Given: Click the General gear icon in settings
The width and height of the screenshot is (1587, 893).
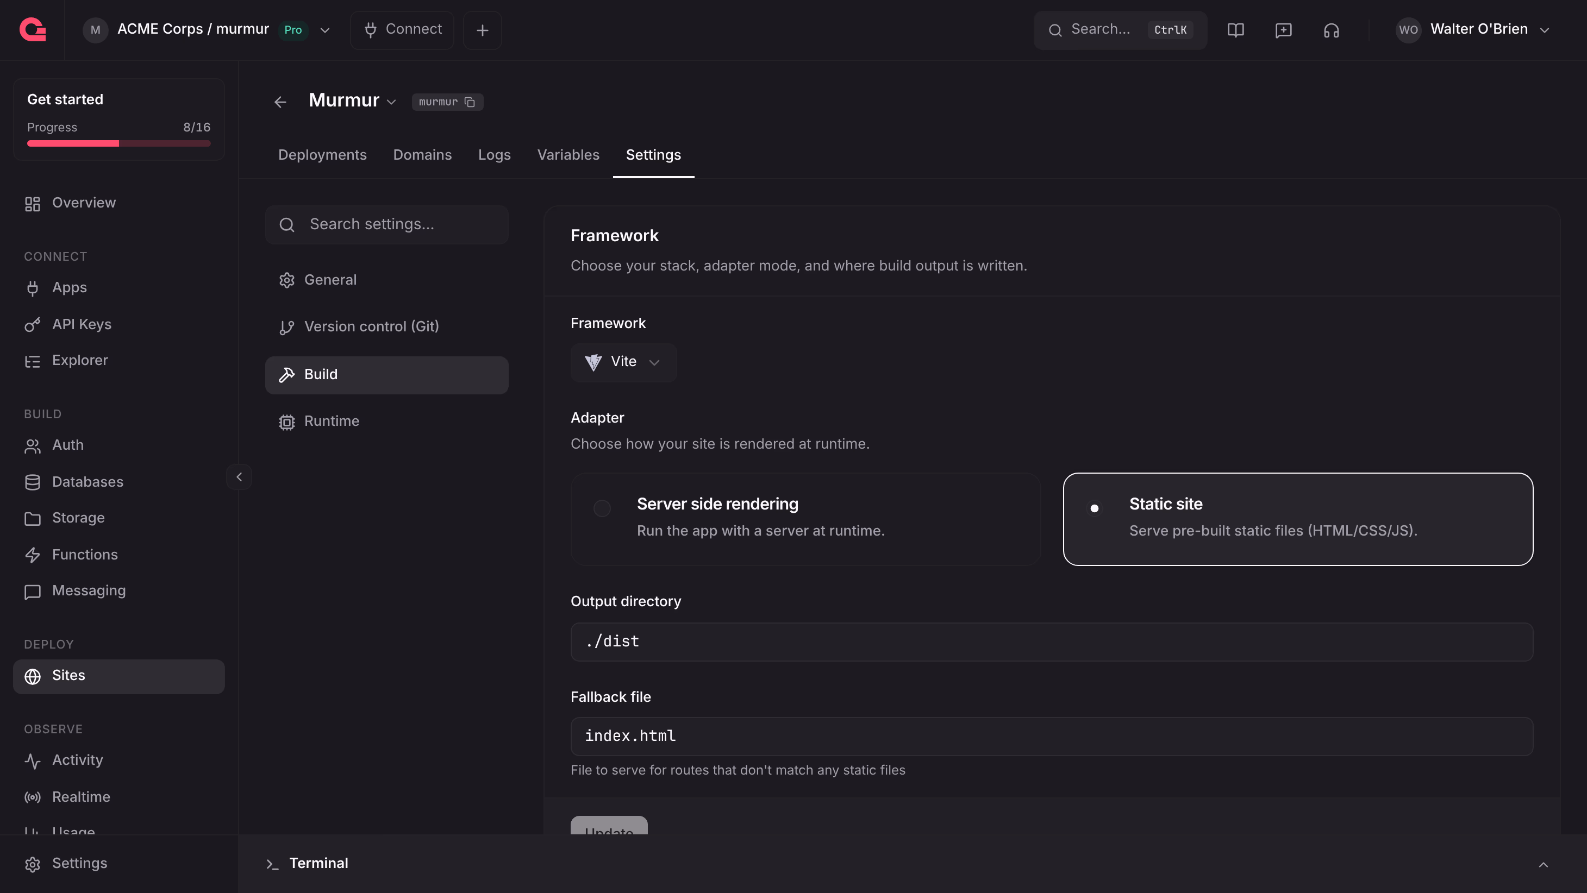Looking at the screenshot, I should [x=286, y=280].
